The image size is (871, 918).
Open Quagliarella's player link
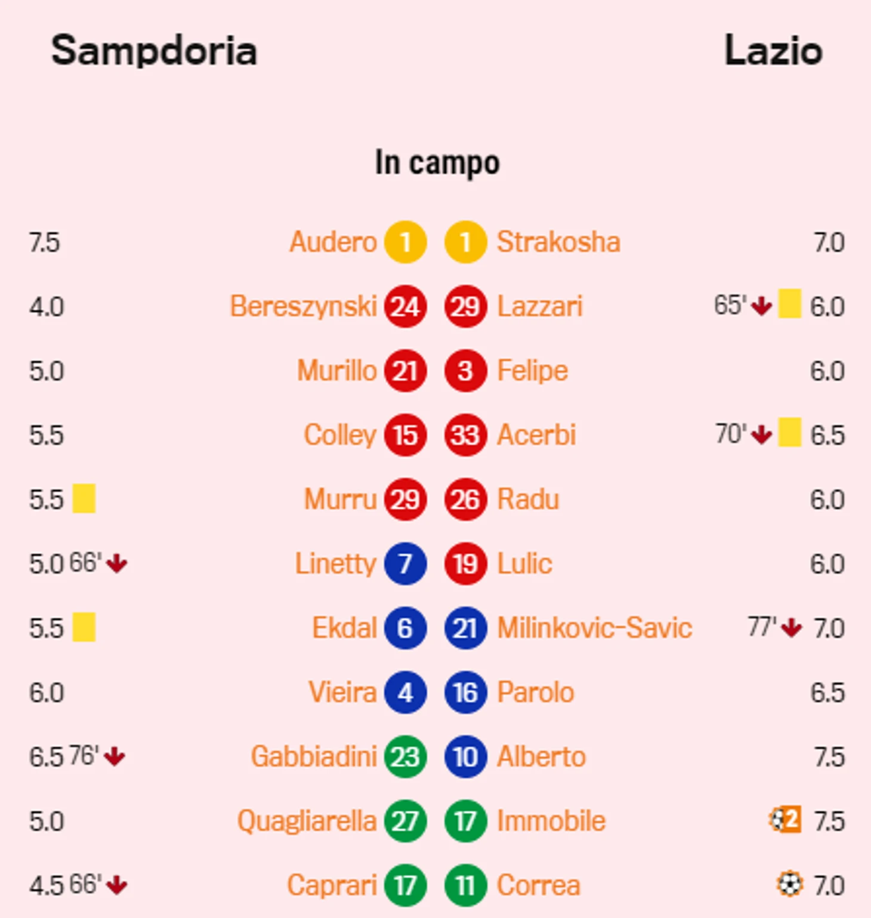click(x=307, y=821)
